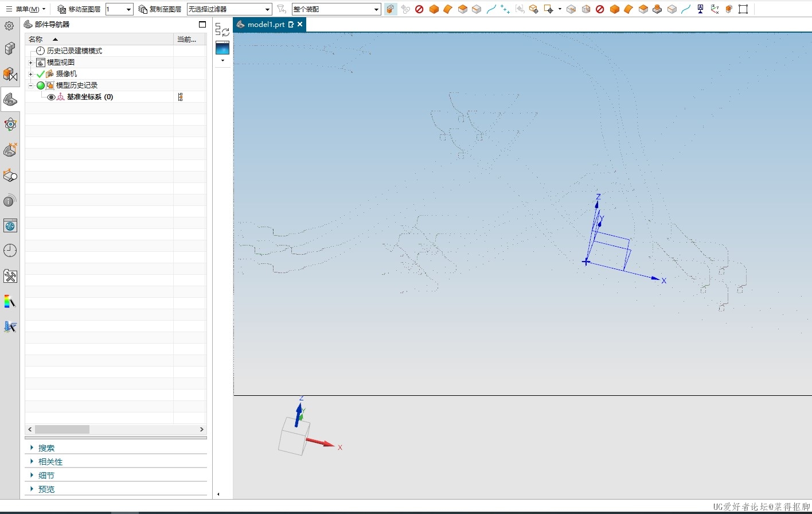
Task: Expand the 相关性 section
Action: click(32, 461)
